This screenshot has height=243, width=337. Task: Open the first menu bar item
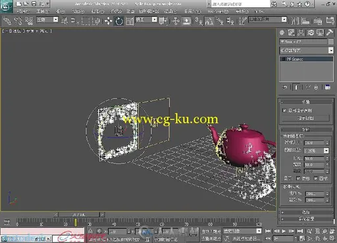[23, 11]
